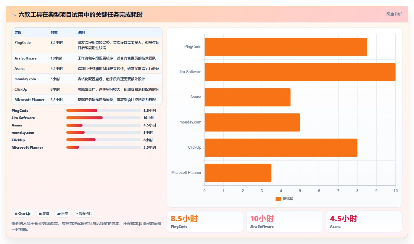414x244 pixels.
Task: Click the table cell reading 8小时 for ClickUp
Action: click(x=61, y=89)
